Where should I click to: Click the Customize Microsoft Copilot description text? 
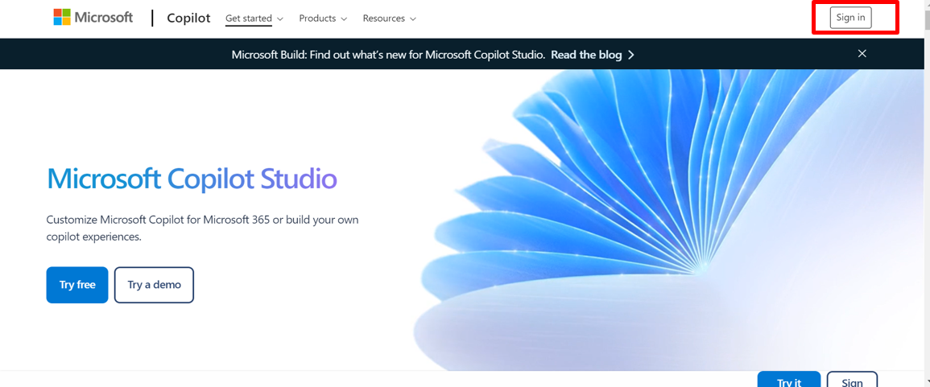click(x=202, y=228)
